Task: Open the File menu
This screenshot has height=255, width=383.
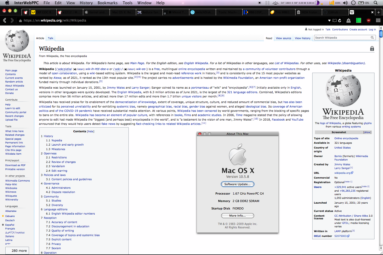Action: [47, 3]
